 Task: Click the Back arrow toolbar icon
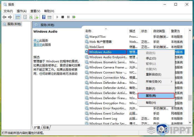click(4, 17)
